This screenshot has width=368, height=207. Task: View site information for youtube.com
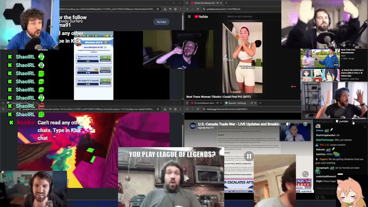pos(204,9)
